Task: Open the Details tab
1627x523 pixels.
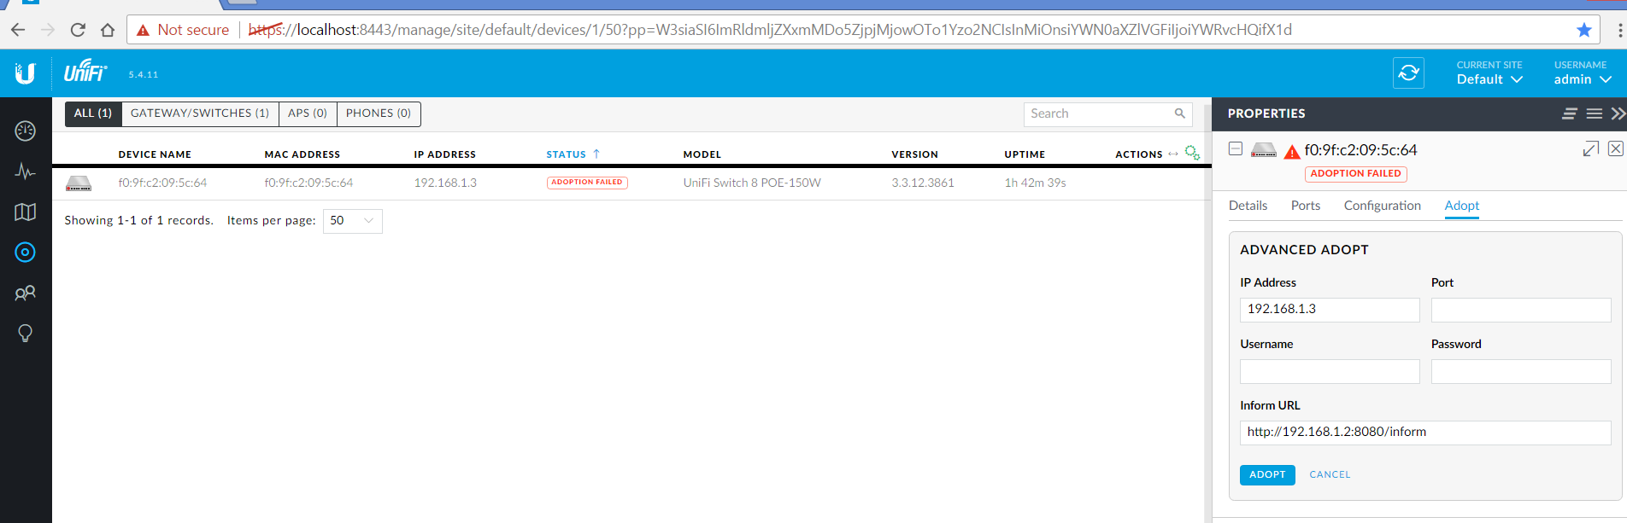Action: (x=1248, y=206)
